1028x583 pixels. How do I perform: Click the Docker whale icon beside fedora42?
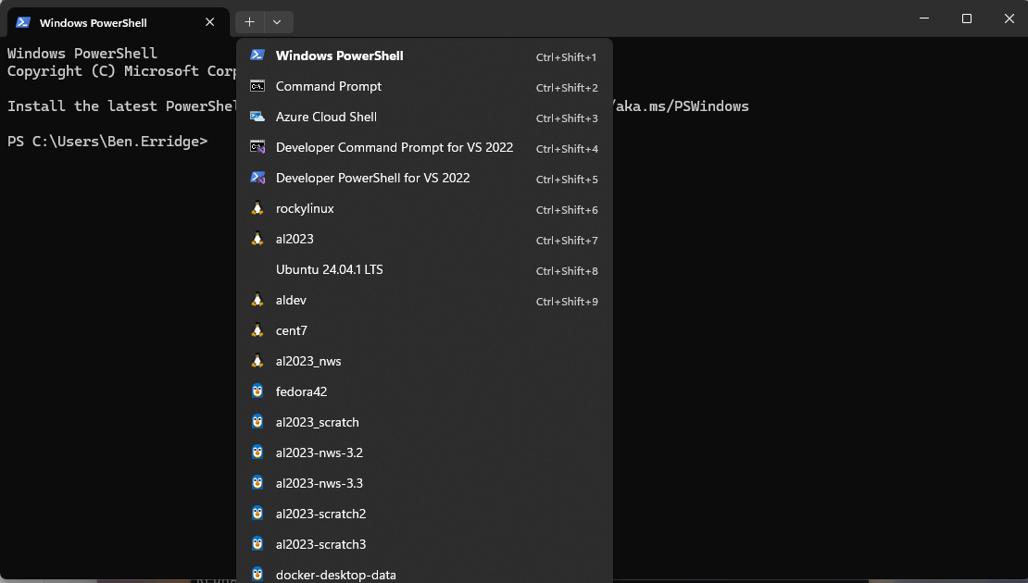pos(257,391)
